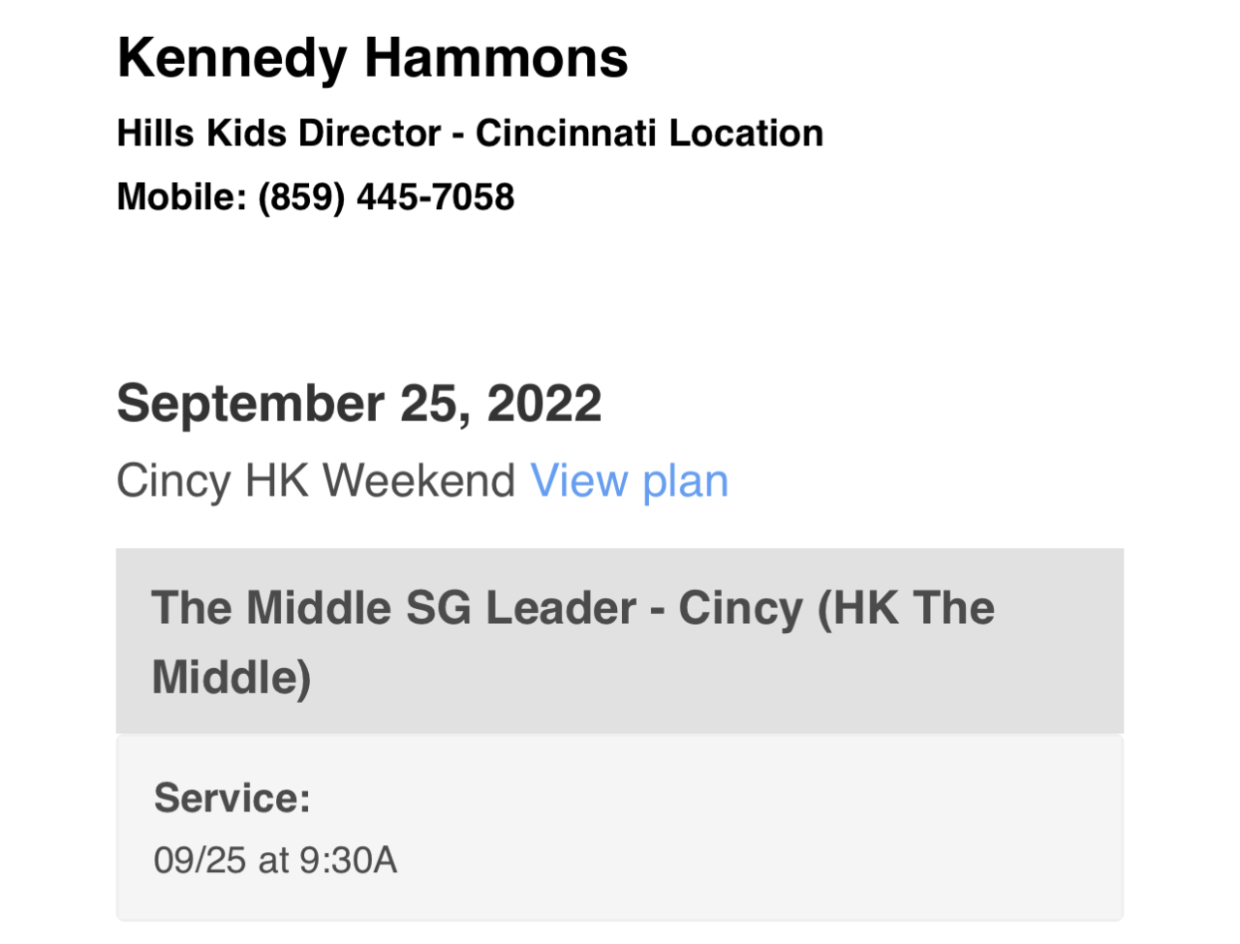Click the word Leader in the gray header
This screenshot has width=1240, height=944.
[x=561, y=608]
